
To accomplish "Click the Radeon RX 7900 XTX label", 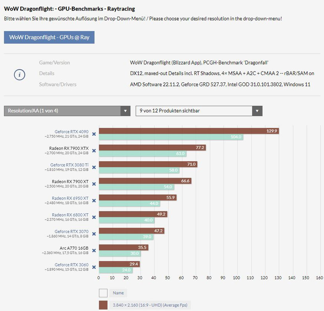I will (x=69, y=148).
